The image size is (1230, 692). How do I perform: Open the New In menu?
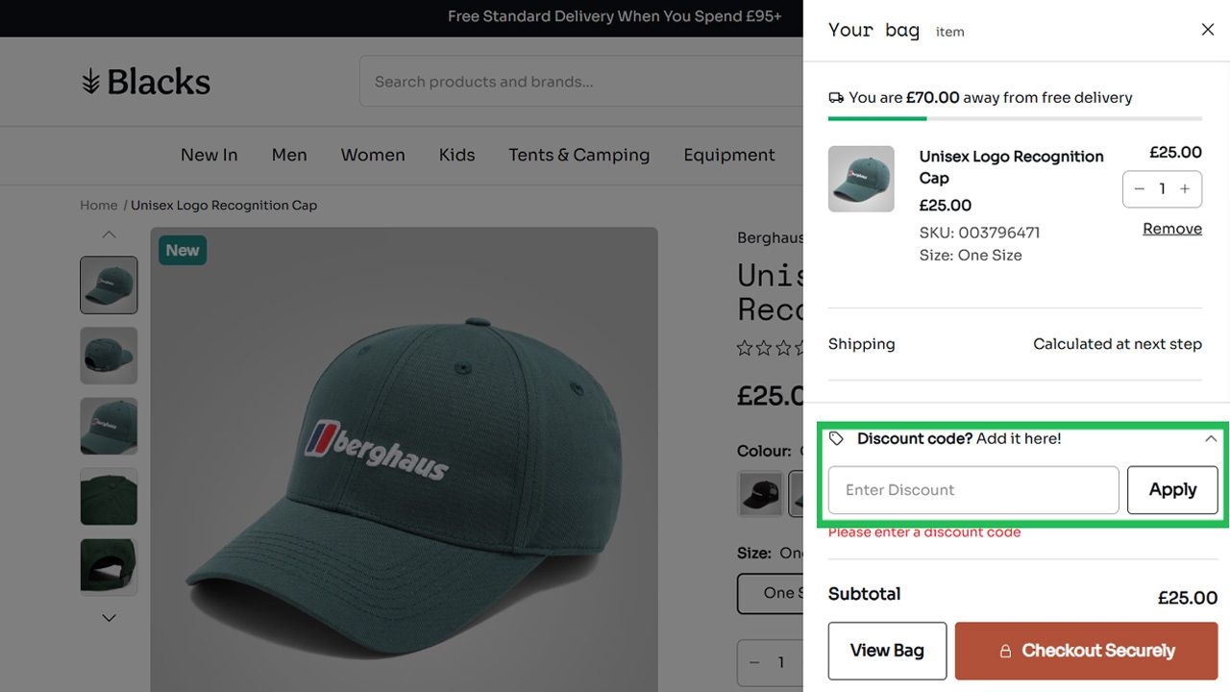point(209,155)
